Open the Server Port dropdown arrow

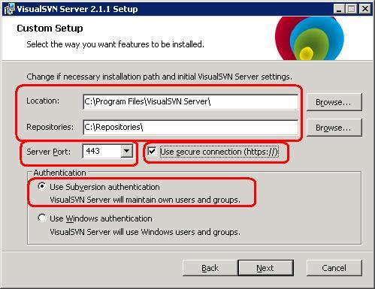point(127,151)
